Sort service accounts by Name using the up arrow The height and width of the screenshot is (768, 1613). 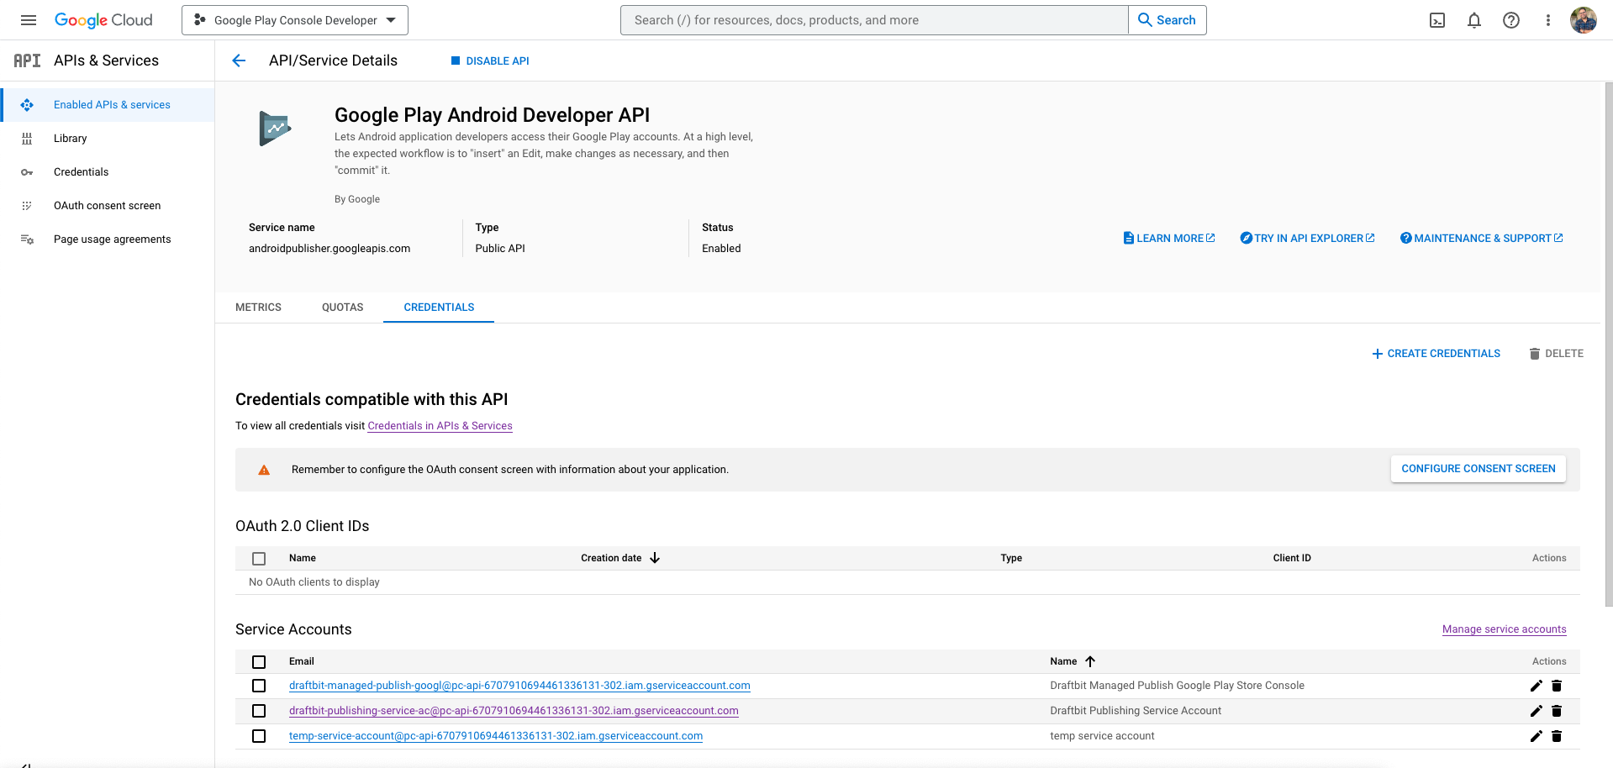point(1090,661)
